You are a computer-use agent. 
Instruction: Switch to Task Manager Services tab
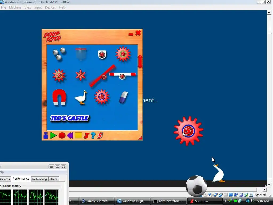pos(5,179)
